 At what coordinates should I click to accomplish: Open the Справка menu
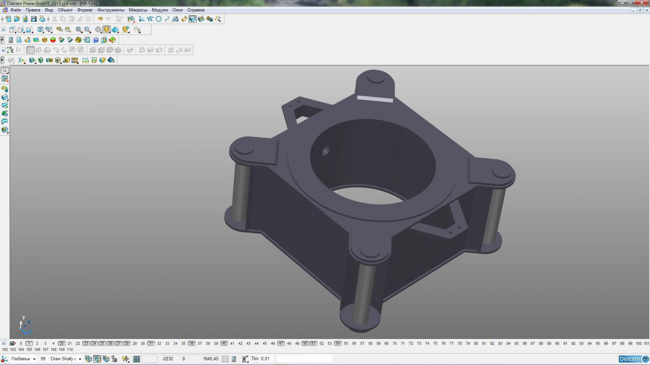click(x=196, y=10)
